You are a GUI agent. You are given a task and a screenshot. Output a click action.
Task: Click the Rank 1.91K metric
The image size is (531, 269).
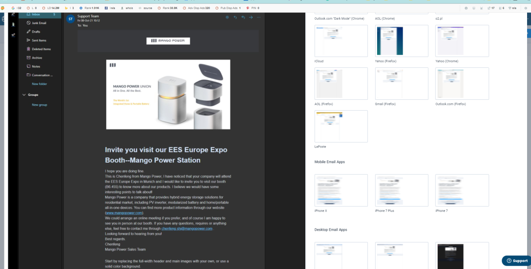[89, 8]
